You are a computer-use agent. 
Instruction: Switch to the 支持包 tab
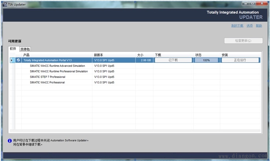tap(25, 49)
